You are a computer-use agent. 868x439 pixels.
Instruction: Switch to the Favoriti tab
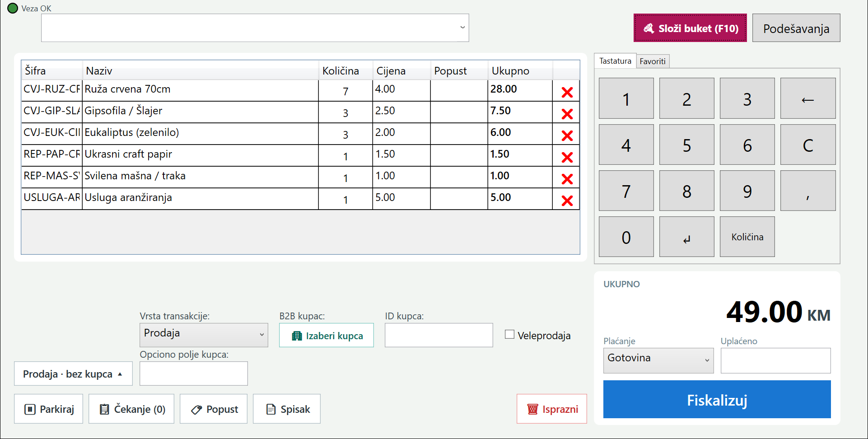click(653, 61)
